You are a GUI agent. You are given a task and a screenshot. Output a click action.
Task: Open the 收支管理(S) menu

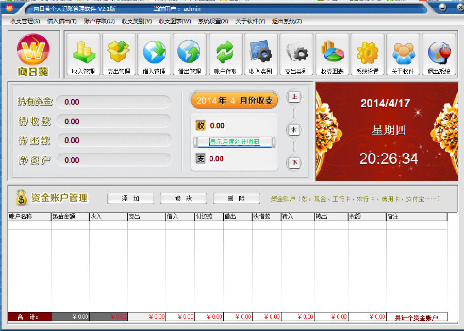coord(25,21)
